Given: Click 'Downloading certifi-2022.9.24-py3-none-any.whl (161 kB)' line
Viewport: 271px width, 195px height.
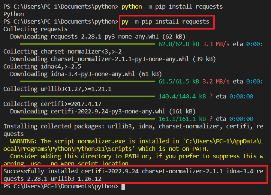Looking at the screenshot, I should (x=103, y=112).
